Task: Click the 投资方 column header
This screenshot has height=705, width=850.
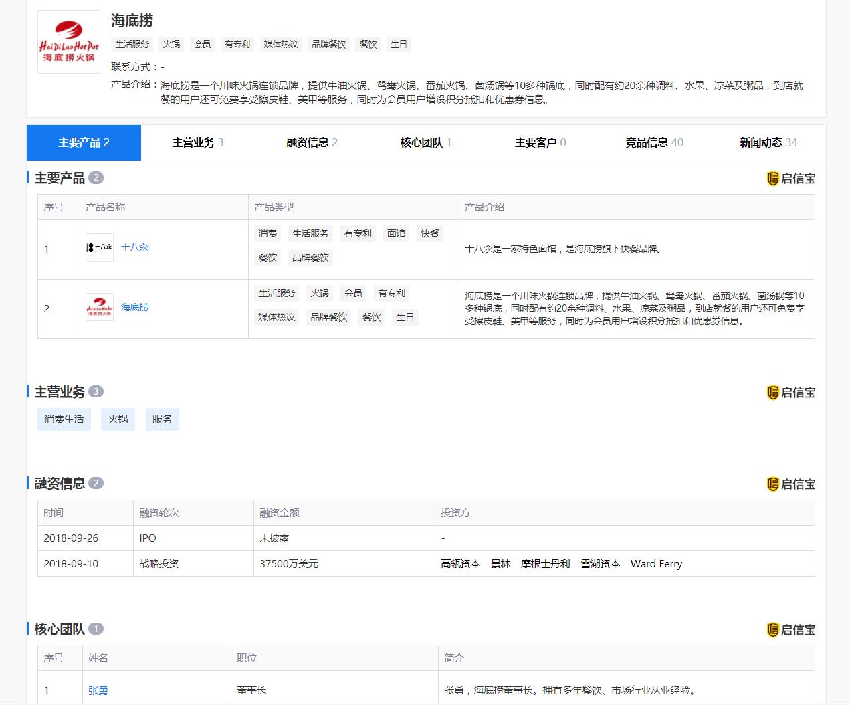Action: click(625, 513)
